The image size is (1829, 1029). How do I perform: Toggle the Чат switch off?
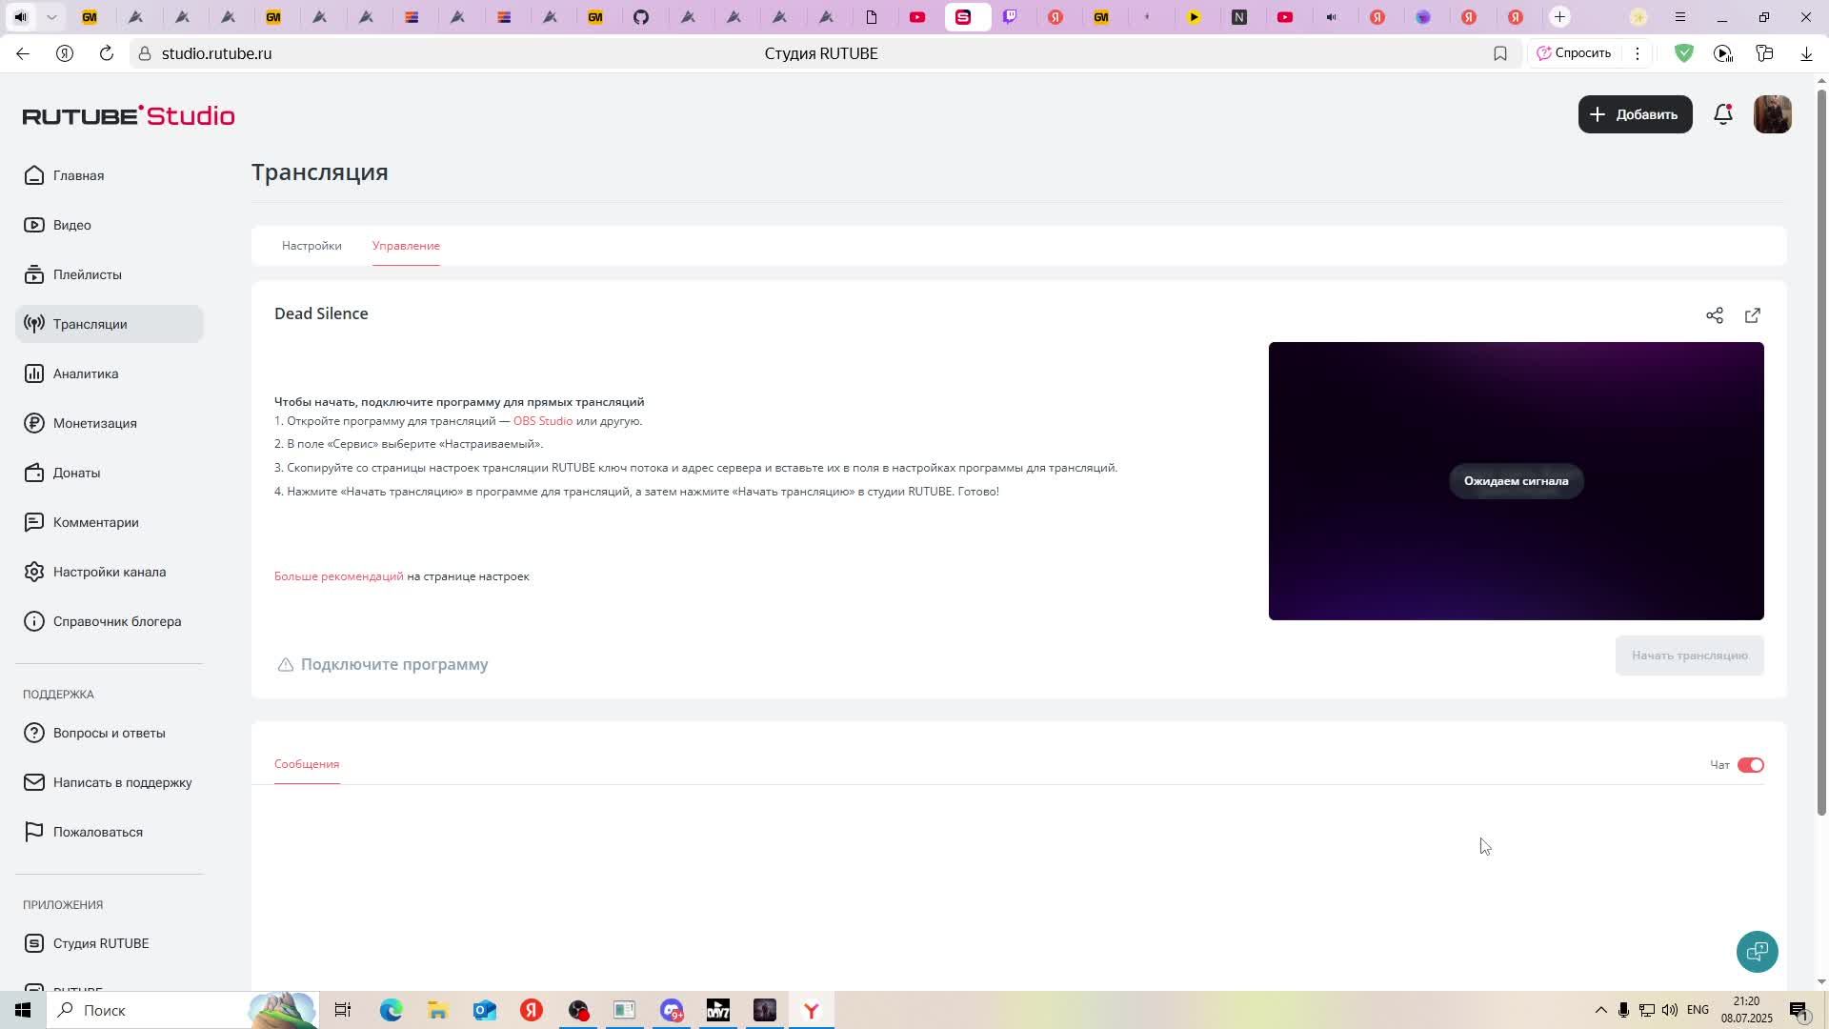pyautogui.click(x=1751, y=765)
